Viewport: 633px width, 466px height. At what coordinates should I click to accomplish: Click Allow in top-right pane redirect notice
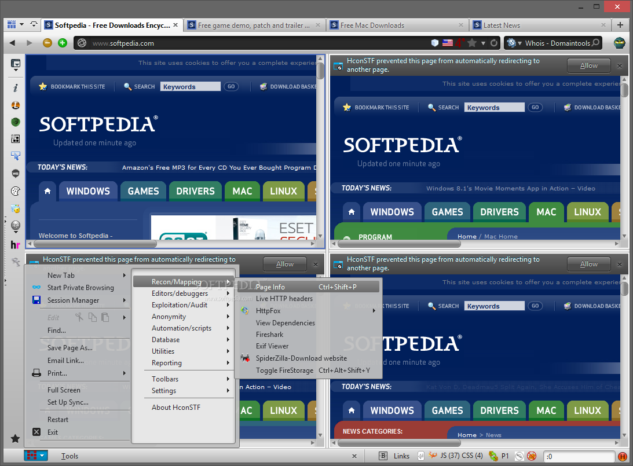coord(588,65)
